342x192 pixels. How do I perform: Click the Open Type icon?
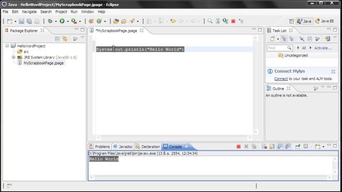pos(116,21)
